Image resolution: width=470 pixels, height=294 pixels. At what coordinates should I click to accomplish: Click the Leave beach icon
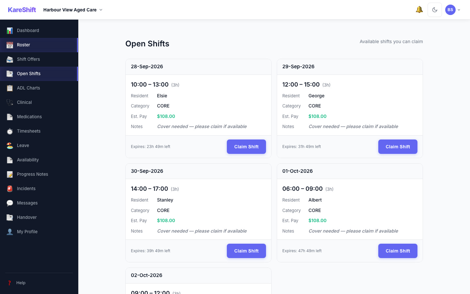click(10, 145)
